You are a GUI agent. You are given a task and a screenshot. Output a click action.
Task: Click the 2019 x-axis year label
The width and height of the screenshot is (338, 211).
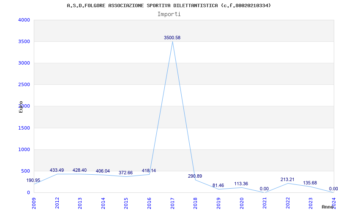tap(218, 203)
